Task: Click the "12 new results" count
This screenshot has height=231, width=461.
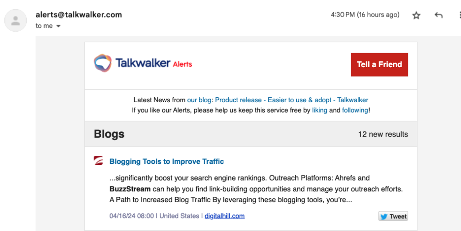Action: tap(383, 134)
